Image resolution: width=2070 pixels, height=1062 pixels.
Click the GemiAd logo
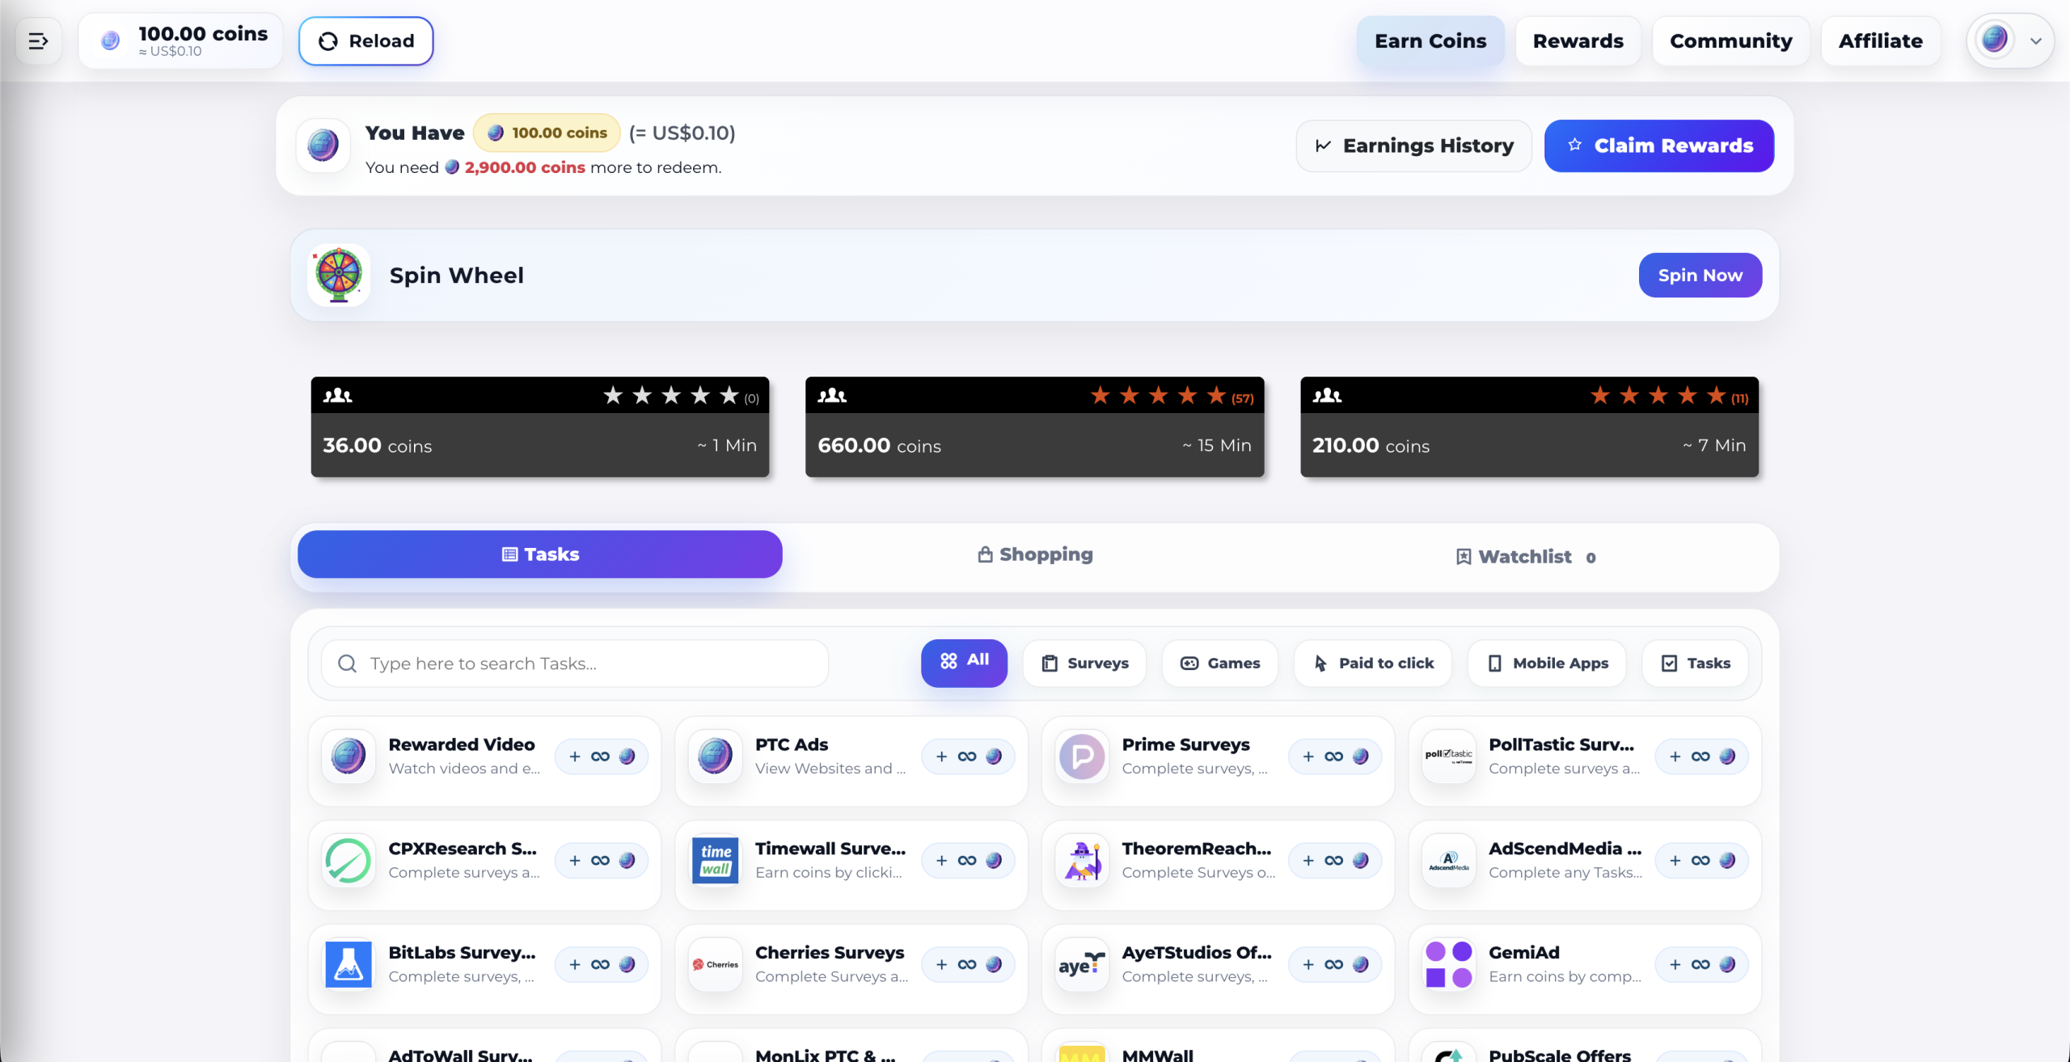pos(1449,964)
